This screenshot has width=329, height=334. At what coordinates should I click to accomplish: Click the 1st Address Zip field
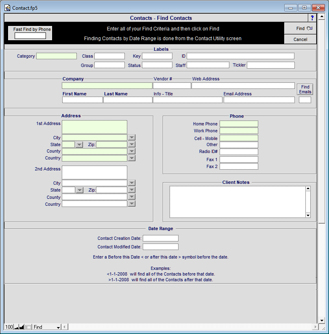pyautogui.click(x=111, y=144)
